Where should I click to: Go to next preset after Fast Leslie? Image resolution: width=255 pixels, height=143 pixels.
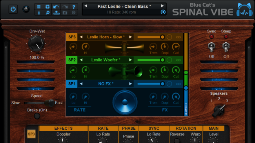[x=162, y=6]
